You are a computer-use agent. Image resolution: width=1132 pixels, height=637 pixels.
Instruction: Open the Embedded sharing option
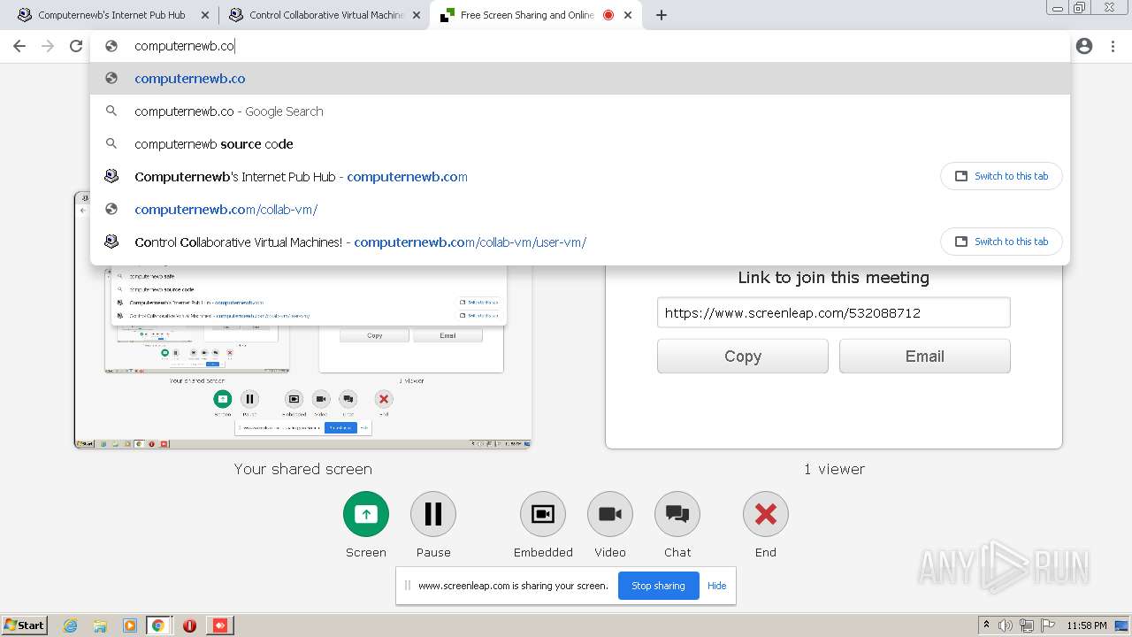(x=543, y=514)
